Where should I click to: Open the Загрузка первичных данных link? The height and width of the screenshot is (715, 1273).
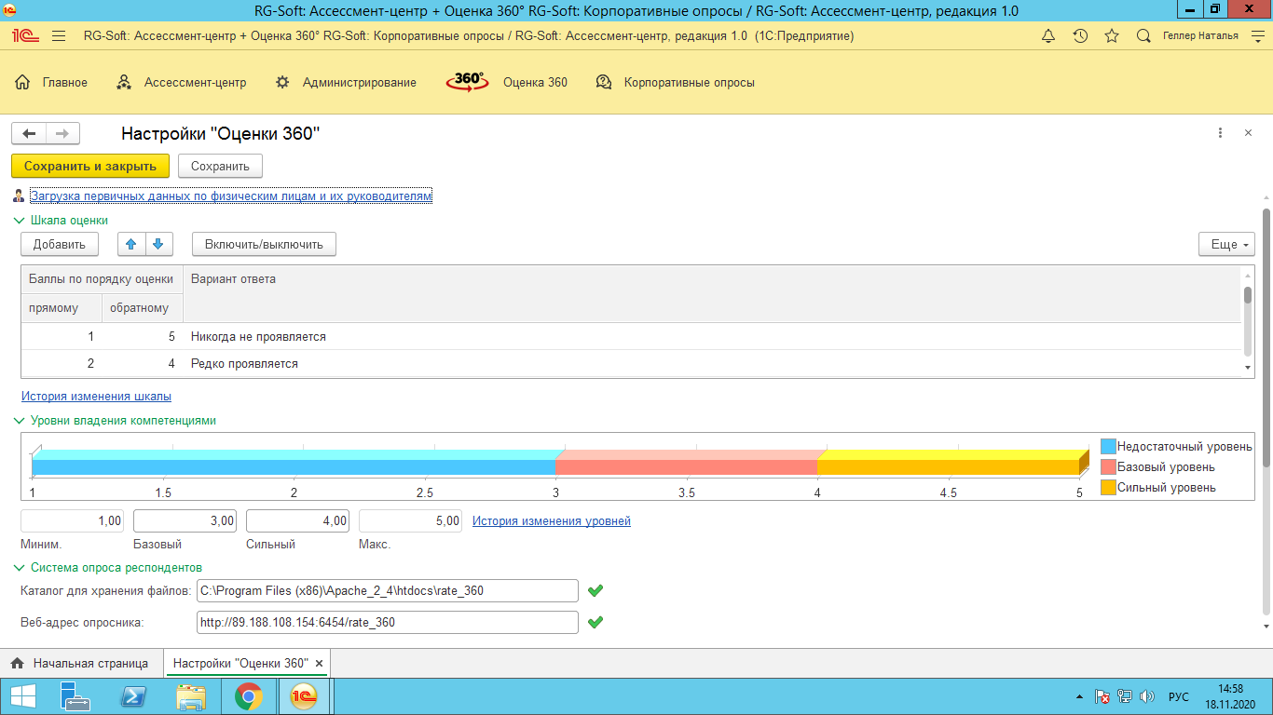tap(231, 196)
